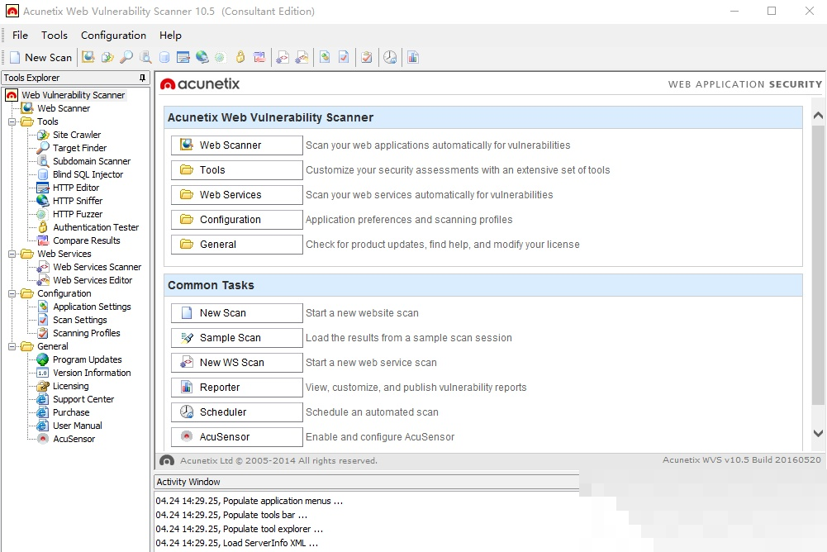Click the General main panel button
827x552 pixels.
tap(237, 245)
